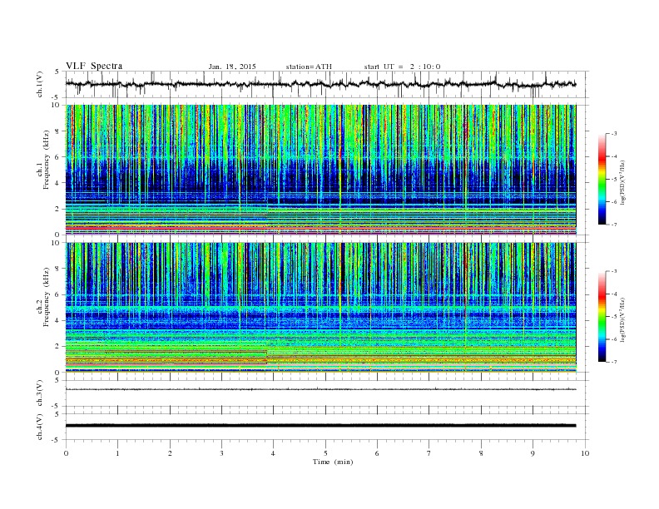659x509 pixels.
Task: Click the time axis tick "4"
Action: tap(274, 453)
